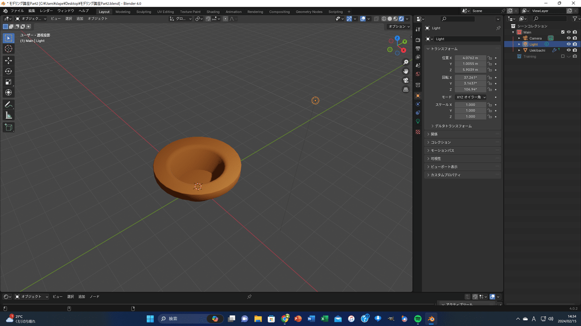581x326 pixels.
Task: Hide Camera in viewport via eye icon
Action: (568, 38)
